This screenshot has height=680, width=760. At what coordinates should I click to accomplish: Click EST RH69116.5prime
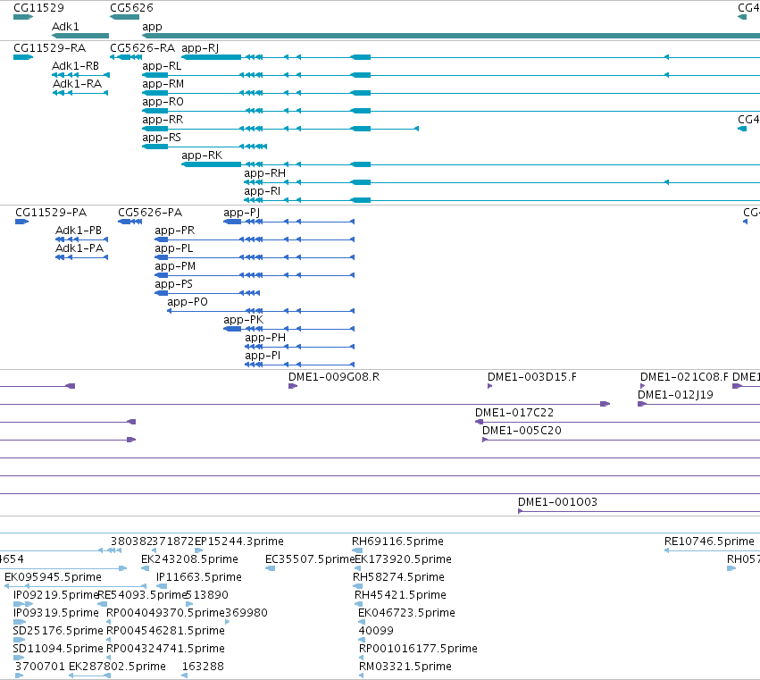click(x=357, y=550)
